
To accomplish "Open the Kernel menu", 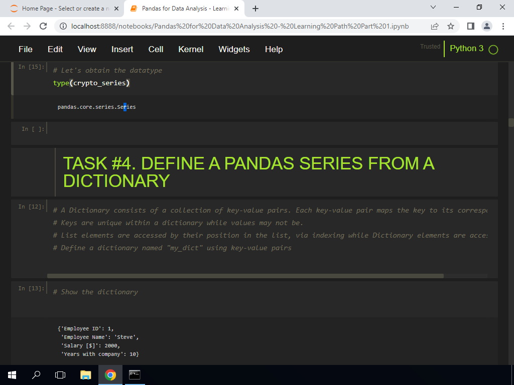I will [x=190, y=49].
